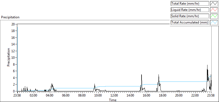Click the 02:00 time tick label
Screen dimensions: 219x102
[34, 96]
